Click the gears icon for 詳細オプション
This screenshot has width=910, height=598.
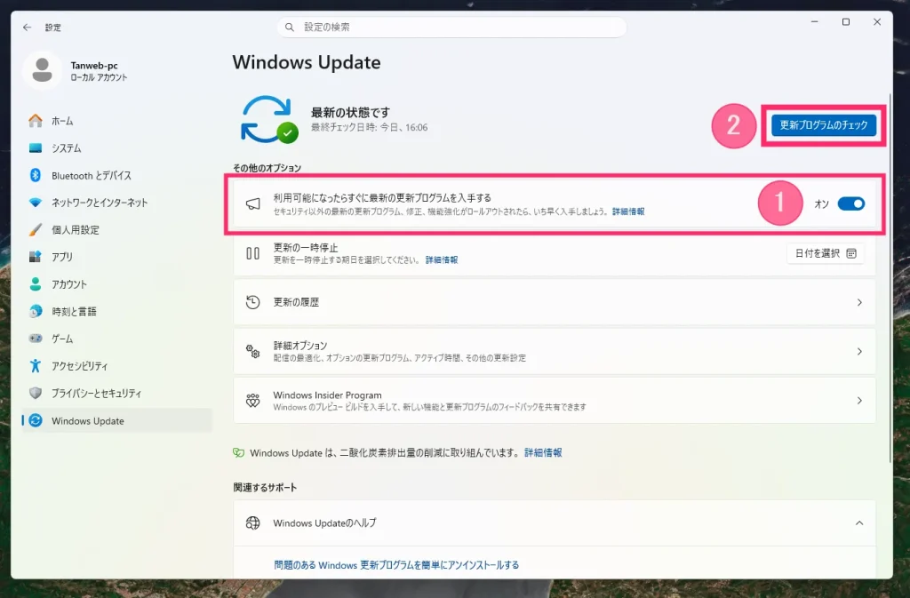click(252, 351)
